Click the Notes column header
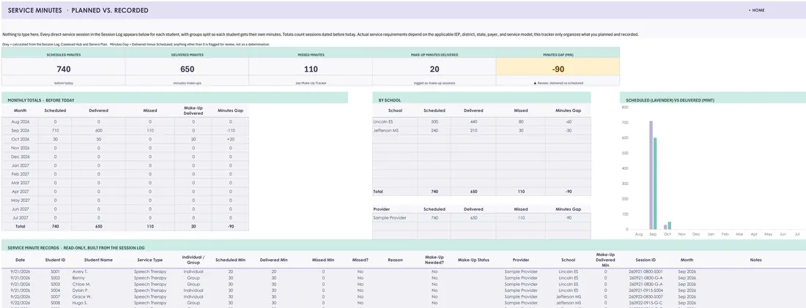Viewport: 806px width, 308px height. click(755, 260)
